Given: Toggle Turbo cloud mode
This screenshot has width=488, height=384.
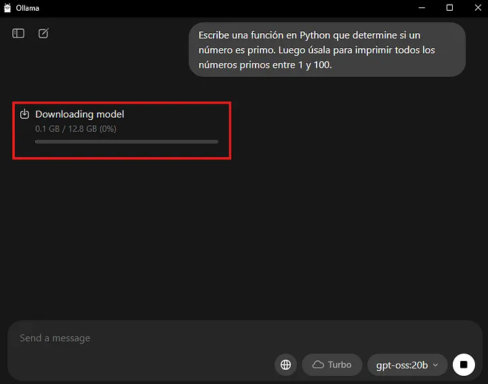Looking at the screenshot, I should [331, 364].
